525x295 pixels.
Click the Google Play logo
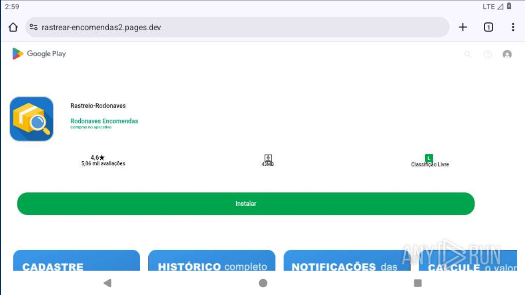point(39,54)
